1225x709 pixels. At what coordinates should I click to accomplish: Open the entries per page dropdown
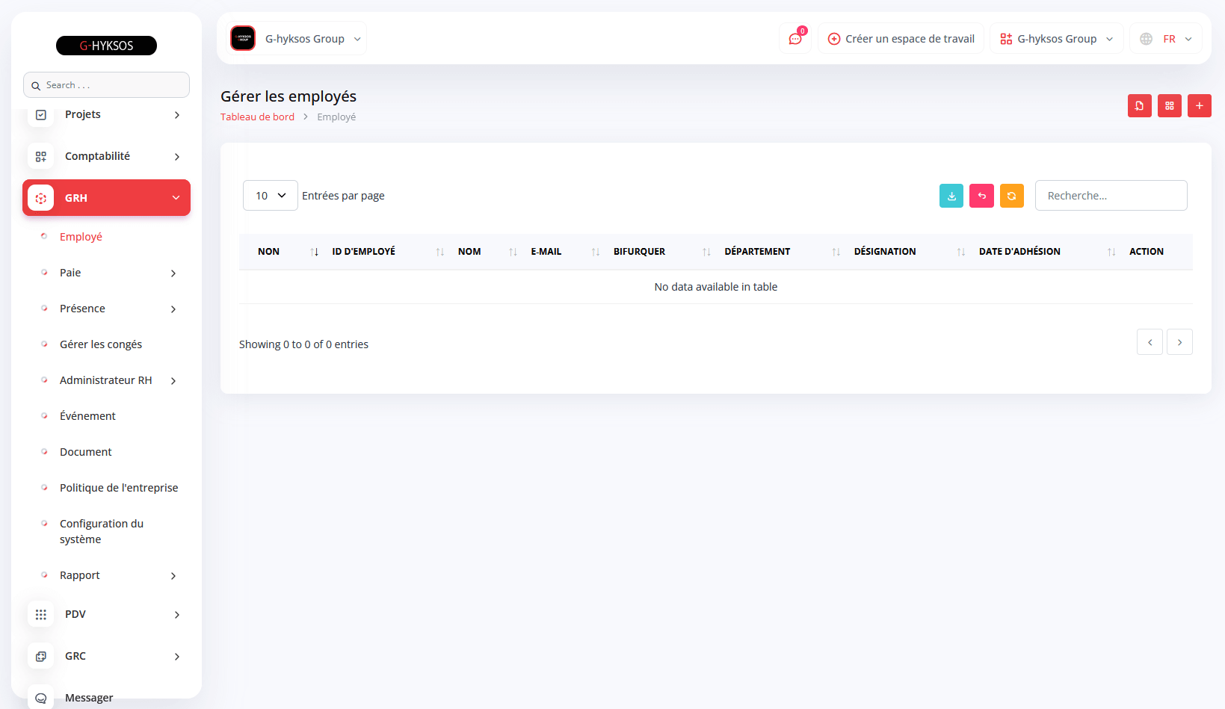click(x=271, y=196)
